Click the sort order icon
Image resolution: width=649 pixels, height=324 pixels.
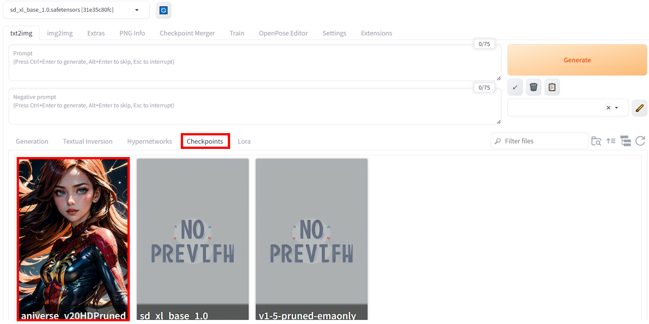(611, 141)
